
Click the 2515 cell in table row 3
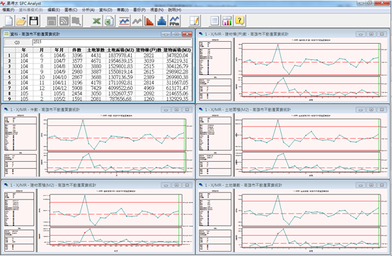149,66
